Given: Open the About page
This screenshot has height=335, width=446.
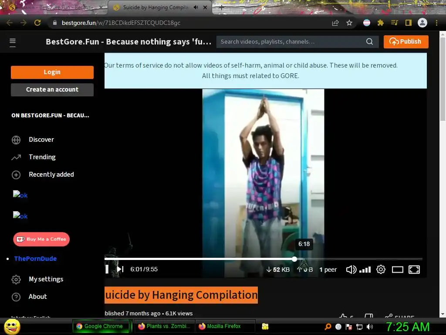Looking at the screenshot, I should coord(37,297).
